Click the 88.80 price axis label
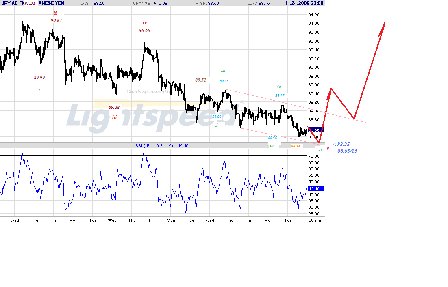This screenshot has height=287, width=448. tap(314, 119)
